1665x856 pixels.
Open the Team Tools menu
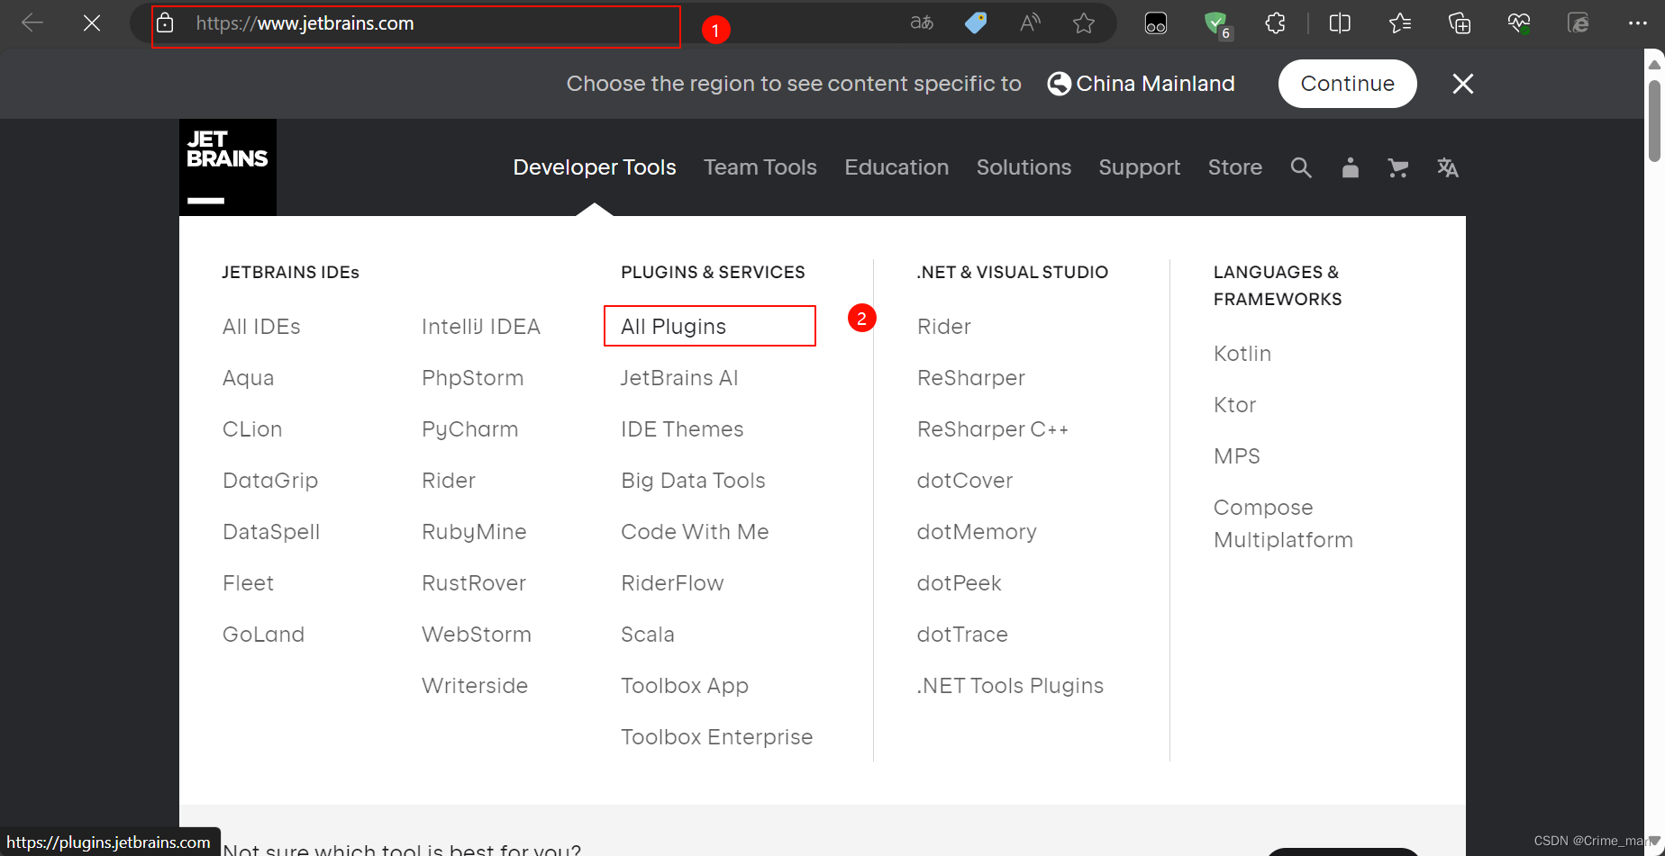[760, 167]
